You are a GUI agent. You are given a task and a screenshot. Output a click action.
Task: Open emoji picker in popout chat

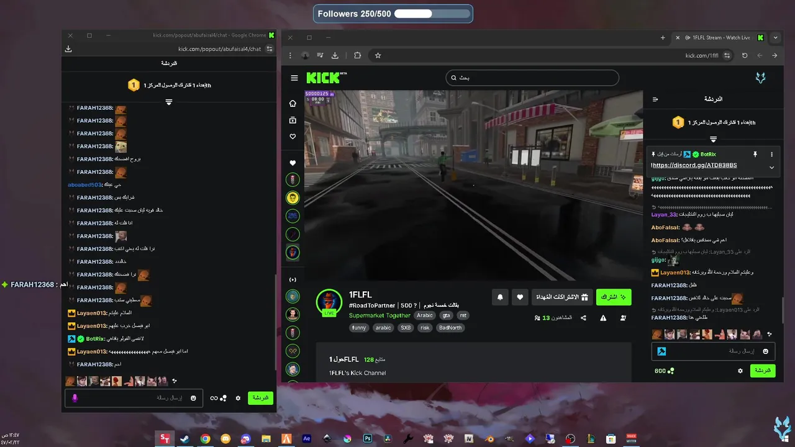tap(193, 398)
